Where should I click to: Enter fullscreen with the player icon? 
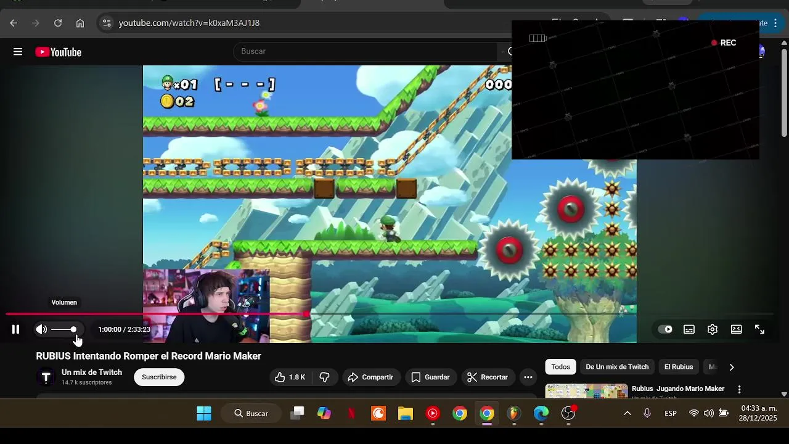[759, 329]
